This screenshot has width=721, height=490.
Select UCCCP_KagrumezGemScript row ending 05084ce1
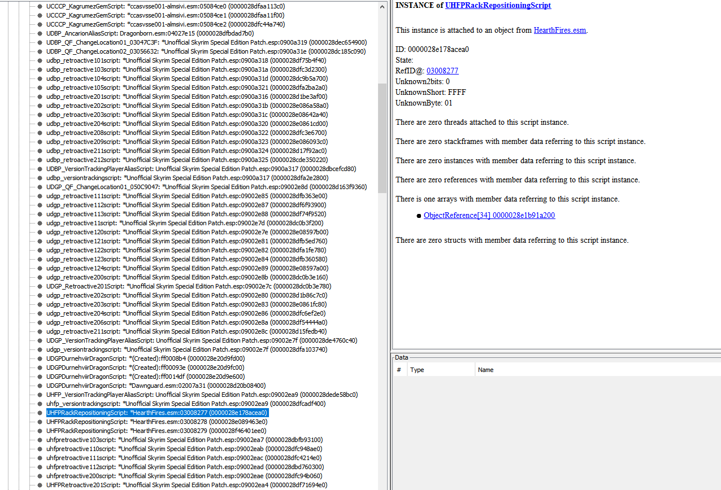coord(166,15)
